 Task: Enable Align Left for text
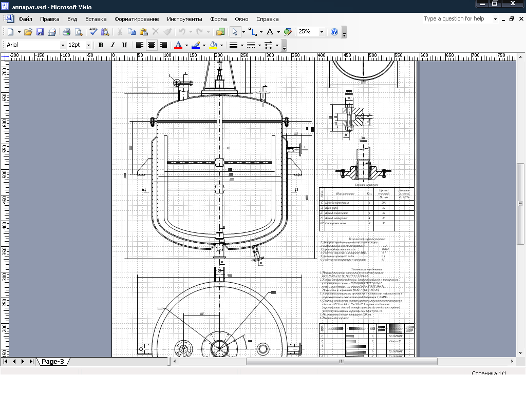140,45
